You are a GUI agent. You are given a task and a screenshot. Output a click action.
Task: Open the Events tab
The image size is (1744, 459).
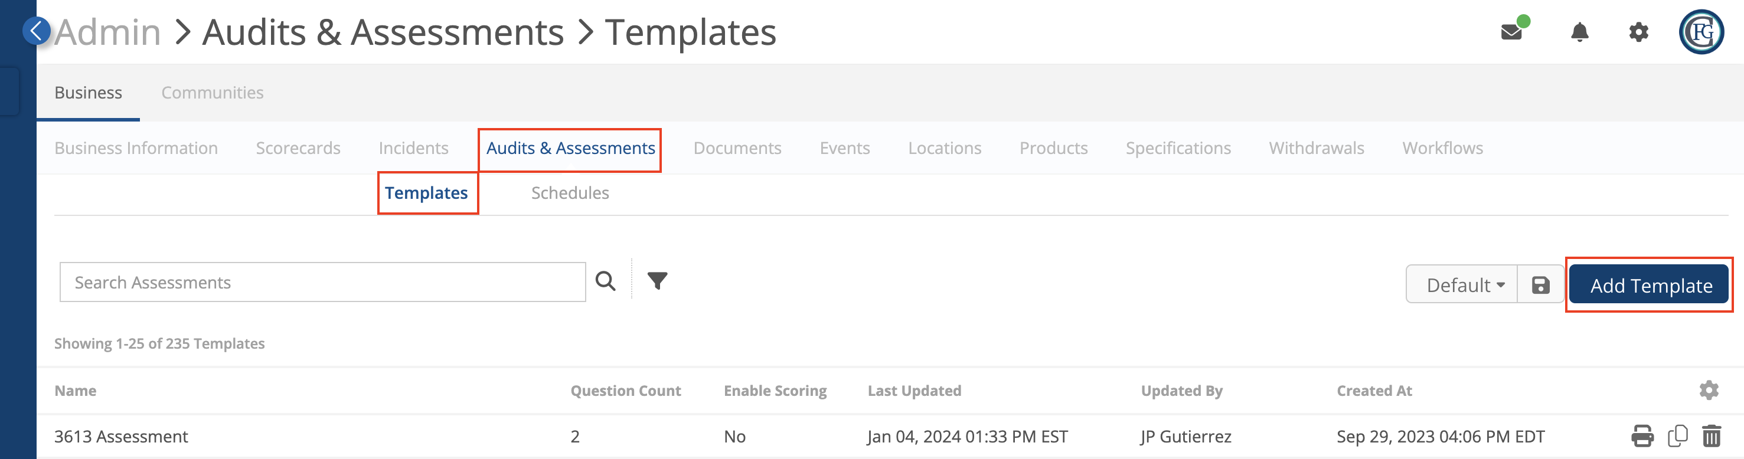click(844, 148)
